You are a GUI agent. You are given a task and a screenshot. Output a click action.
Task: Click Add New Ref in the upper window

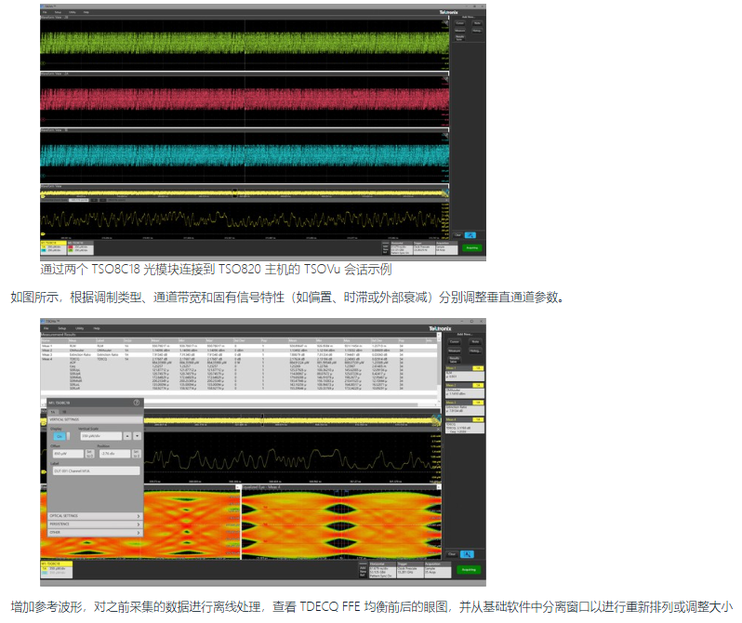point(386,248)
